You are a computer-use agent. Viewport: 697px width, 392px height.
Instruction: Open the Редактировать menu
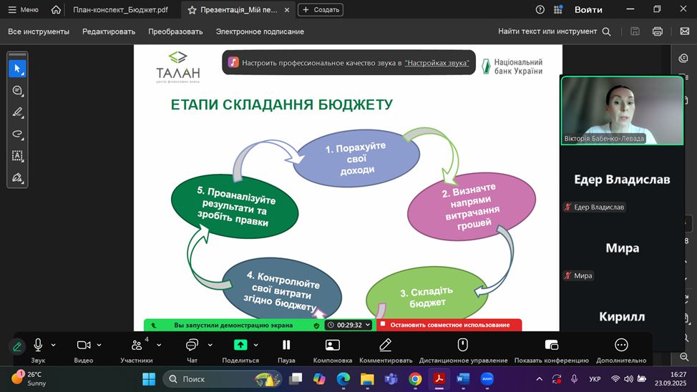click(108, 31)
